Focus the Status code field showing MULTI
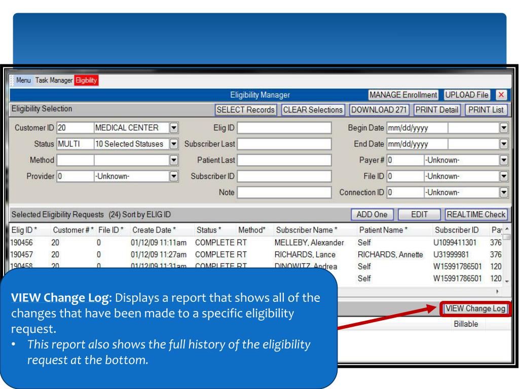Viewport: 519px width, 389px height. tap(75, 144)
